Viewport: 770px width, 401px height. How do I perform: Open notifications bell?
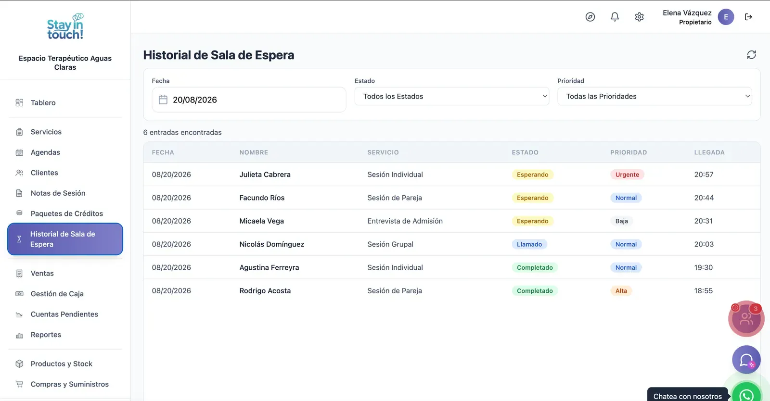(615, 17)
